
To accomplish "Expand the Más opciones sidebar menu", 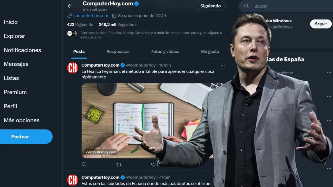I will [22, 120].
